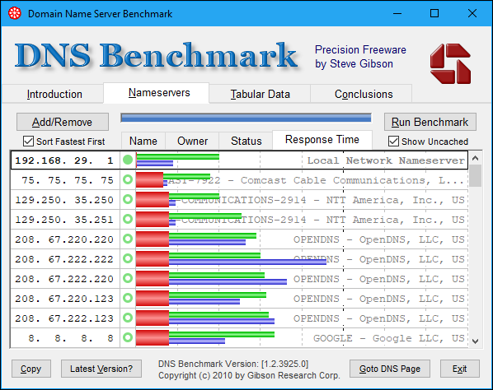This screenshot has width=493, height=390.
Task: Click the Gibson Research logo
Action: [451, 63]
